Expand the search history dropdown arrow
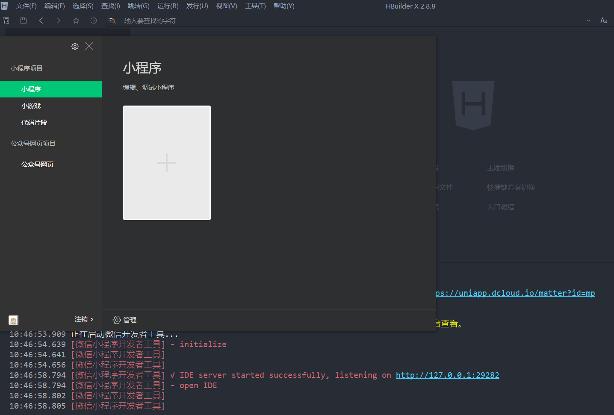This screenshot has height=415, width=614. point(588,21)
